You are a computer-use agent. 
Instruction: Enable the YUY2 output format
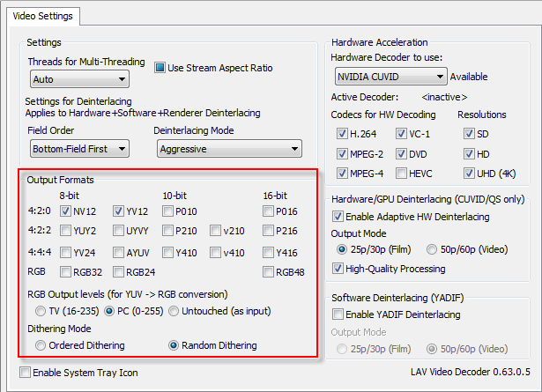click(65, 231)
